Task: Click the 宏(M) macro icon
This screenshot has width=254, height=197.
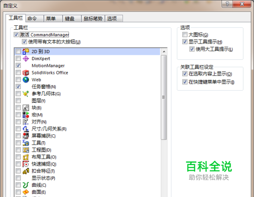Action: (26, 115)
